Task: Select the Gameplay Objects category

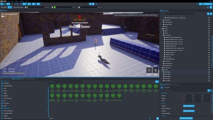Action: click(x=8, y=113)
